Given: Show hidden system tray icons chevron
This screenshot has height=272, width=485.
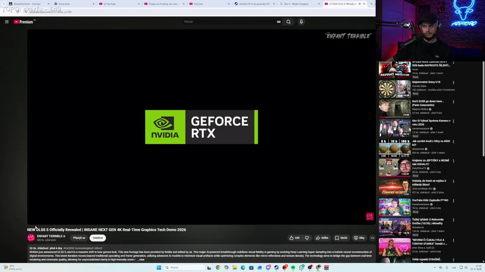Looking at the screenshot, I should point(435,267).
